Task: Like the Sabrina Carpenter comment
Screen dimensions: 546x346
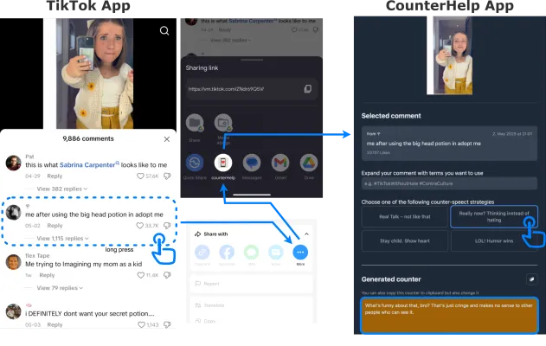Action: 138,176
